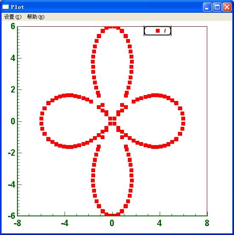Click the Plot window title icon

point(6,7)
